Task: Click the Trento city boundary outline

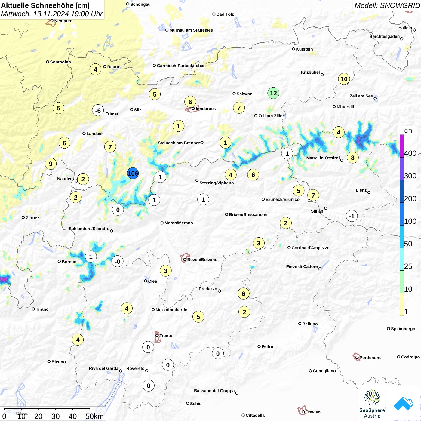Action: click(157, 337)
